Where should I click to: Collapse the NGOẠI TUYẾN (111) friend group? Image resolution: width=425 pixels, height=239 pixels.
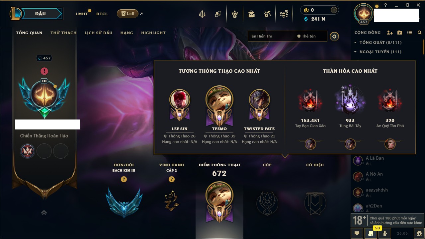(378, 52)
